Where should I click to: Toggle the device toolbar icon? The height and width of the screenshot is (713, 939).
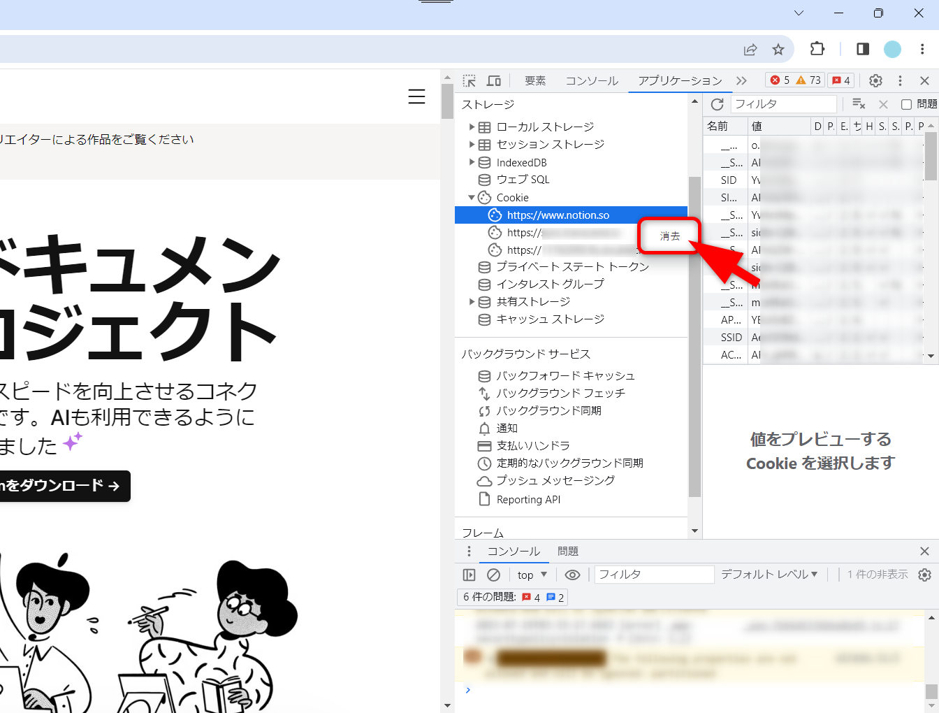(x=494, y=81)
